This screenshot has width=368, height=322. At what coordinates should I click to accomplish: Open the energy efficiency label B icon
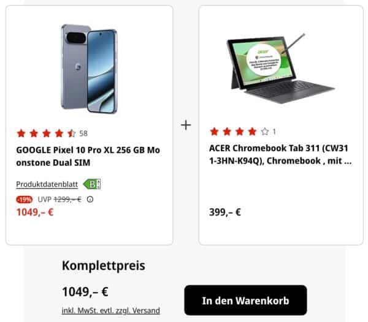pyautogui.click(x=91, y=184)
